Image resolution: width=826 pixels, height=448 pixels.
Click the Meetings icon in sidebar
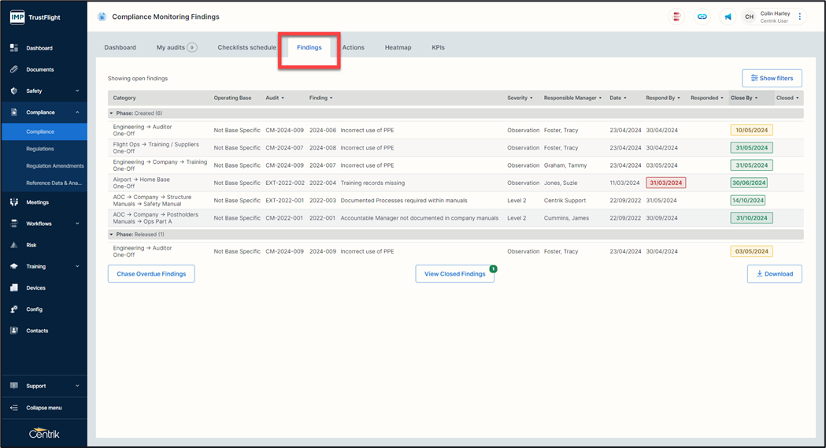[14, 202]
